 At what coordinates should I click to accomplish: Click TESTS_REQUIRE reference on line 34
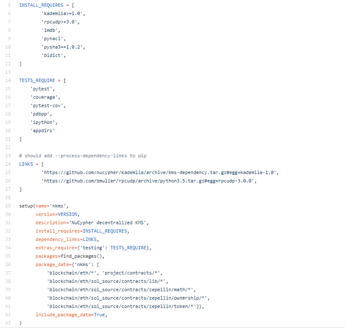[x=128, y=248]
